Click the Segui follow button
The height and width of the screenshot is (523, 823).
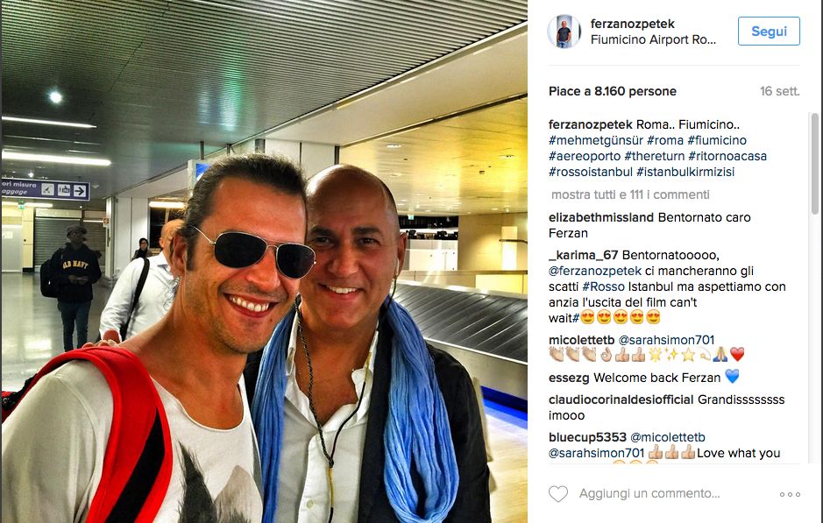[x=769, y=31]
